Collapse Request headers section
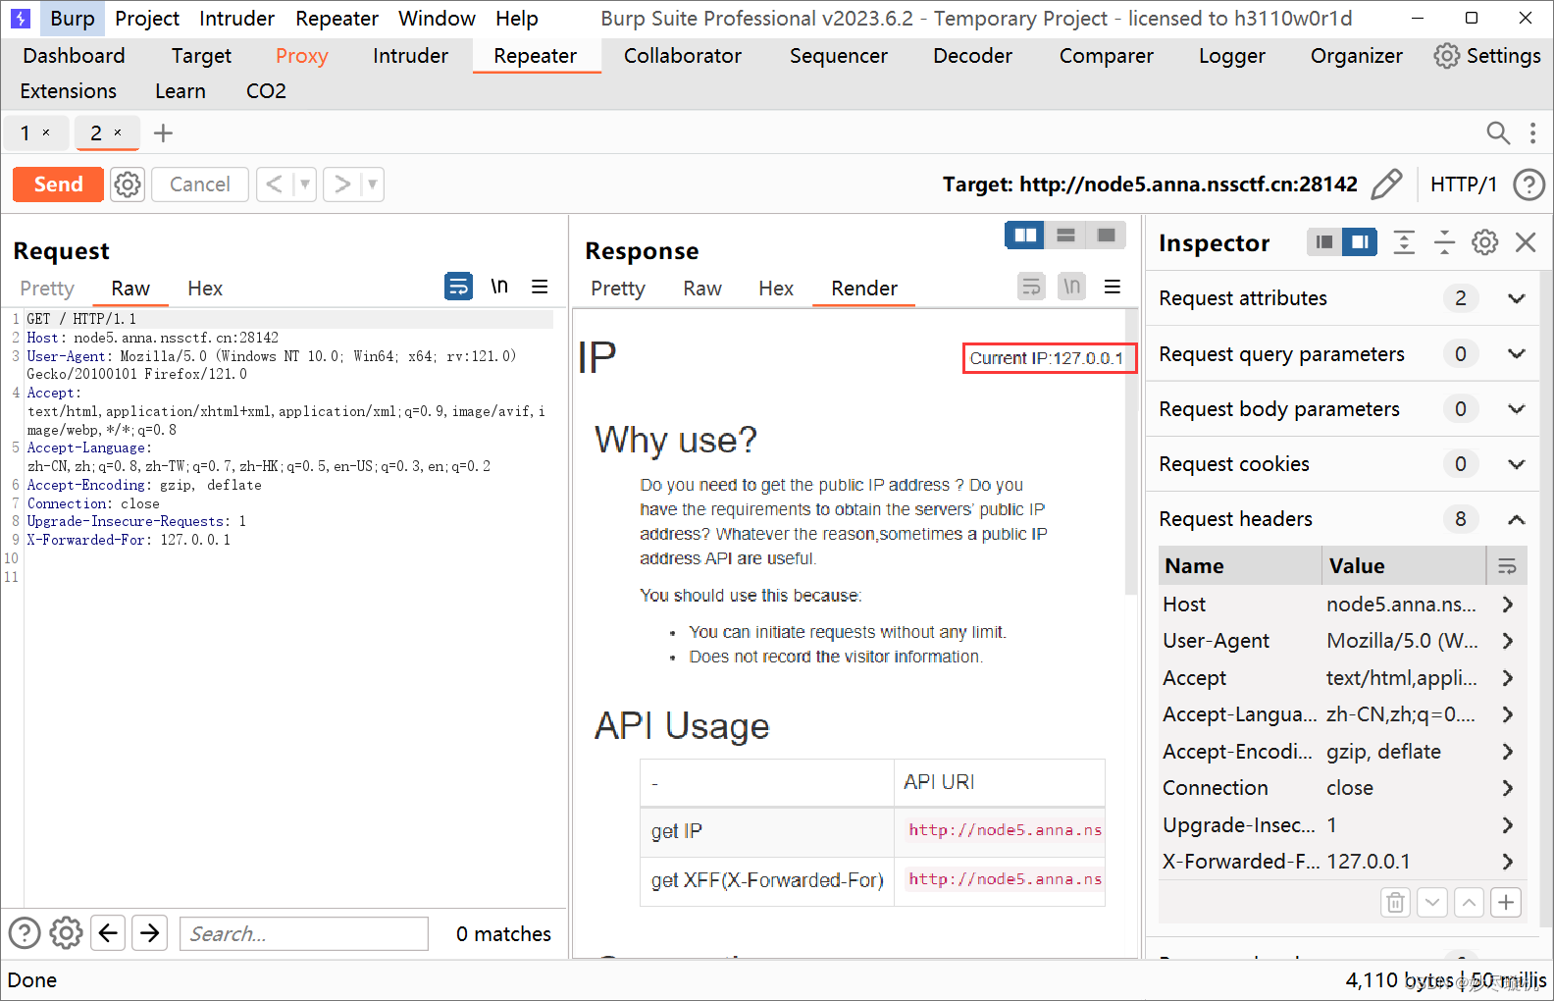This screenshot has width=1554, height=1001. [1516, 519]
